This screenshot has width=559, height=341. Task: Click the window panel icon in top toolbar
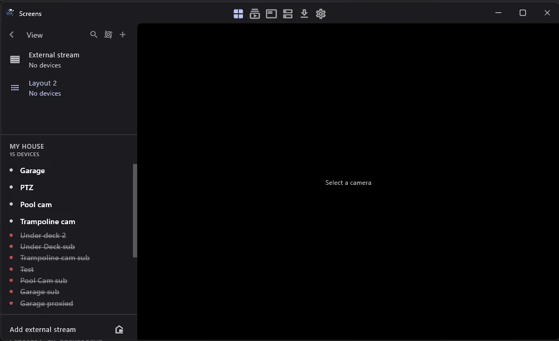tap(271, 14)
